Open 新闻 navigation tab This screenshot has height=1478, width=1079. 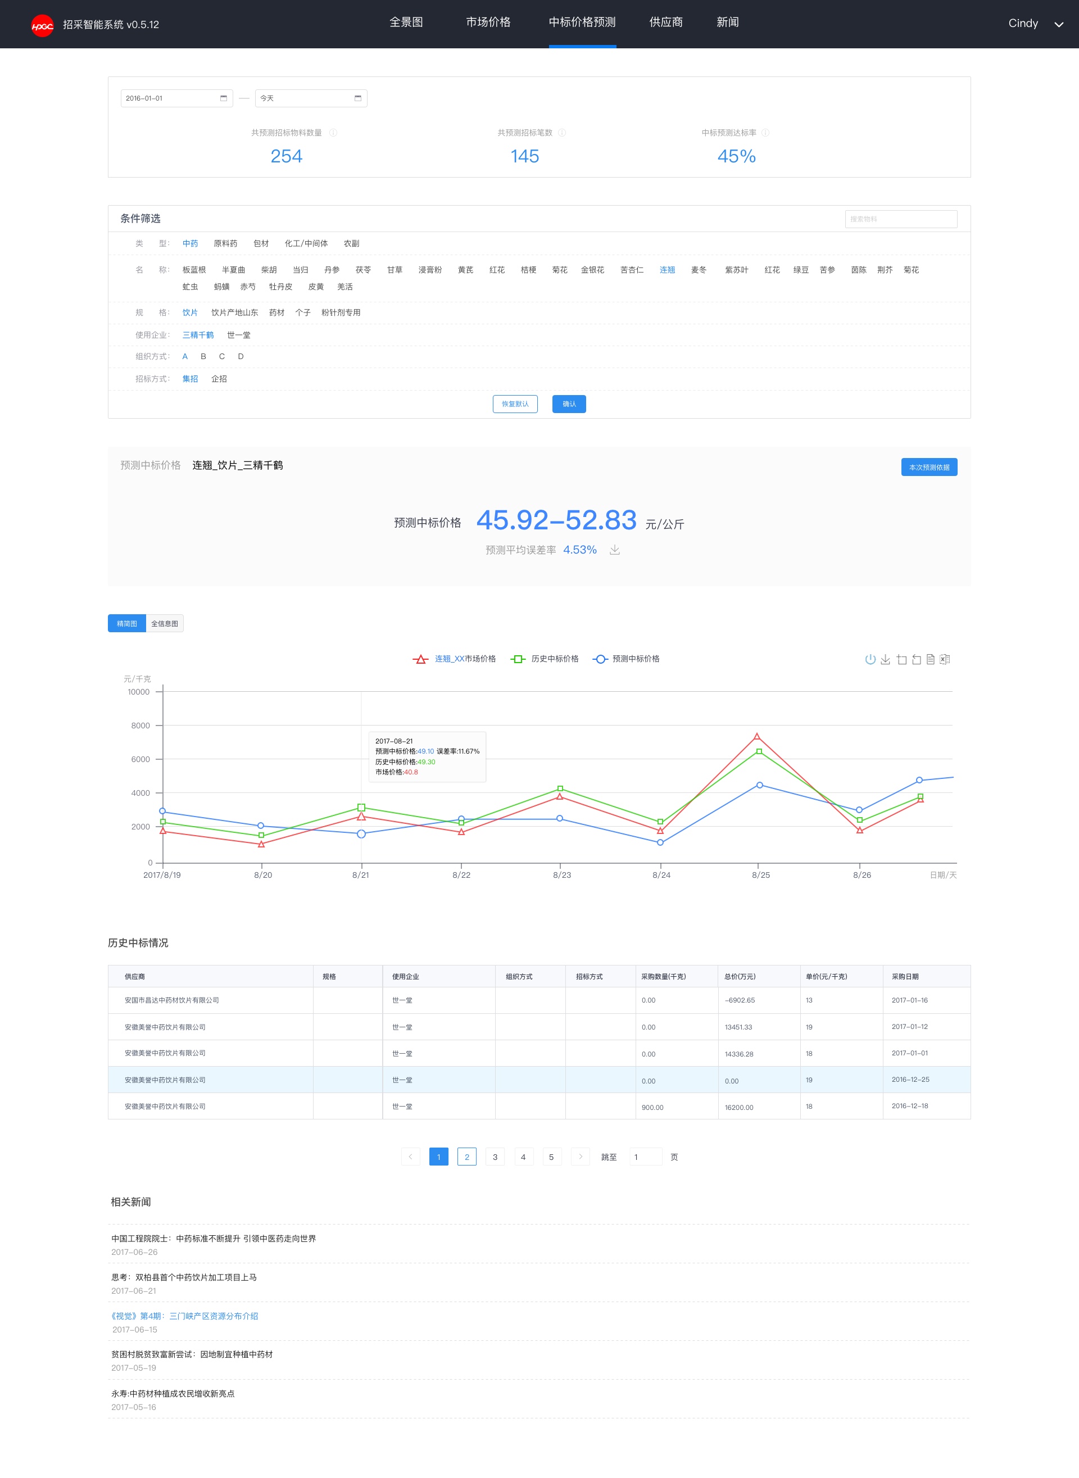coord(728,22)
